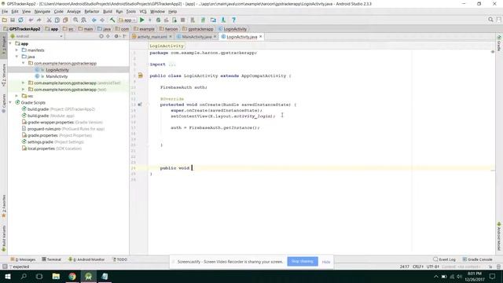
Task: Open project panel settings gear icon
Action: (x=116, y=36)
